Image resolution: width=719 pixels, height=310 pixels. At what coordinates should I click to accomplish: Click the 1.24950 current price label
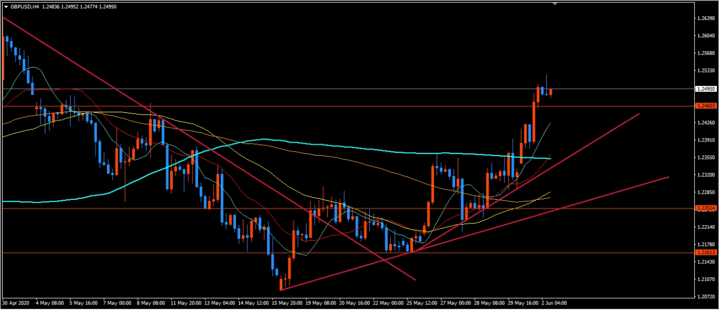click(707, 89)
